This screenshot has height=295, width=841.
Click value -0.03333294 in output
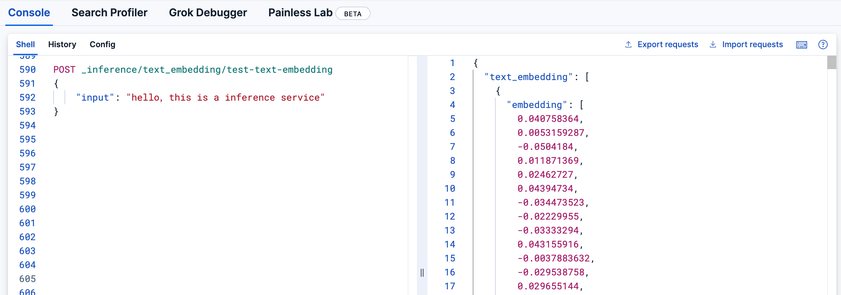pos(548,230)
